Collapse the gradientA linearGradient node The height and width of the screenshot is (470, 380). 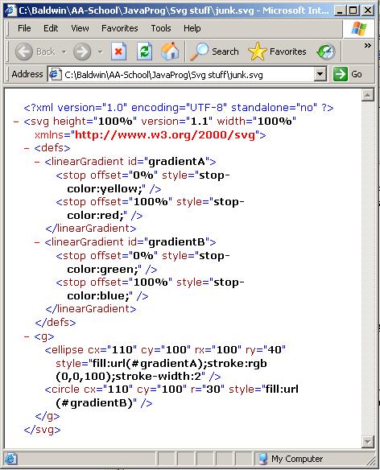pos(37,162)
